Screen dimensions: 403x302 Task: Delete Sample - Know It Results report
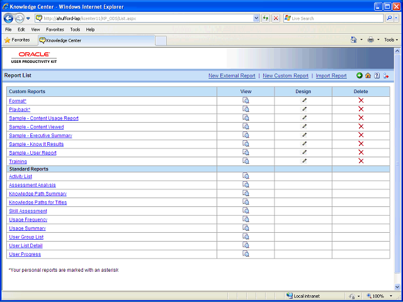pyautogui.click(x=361, y=143)
